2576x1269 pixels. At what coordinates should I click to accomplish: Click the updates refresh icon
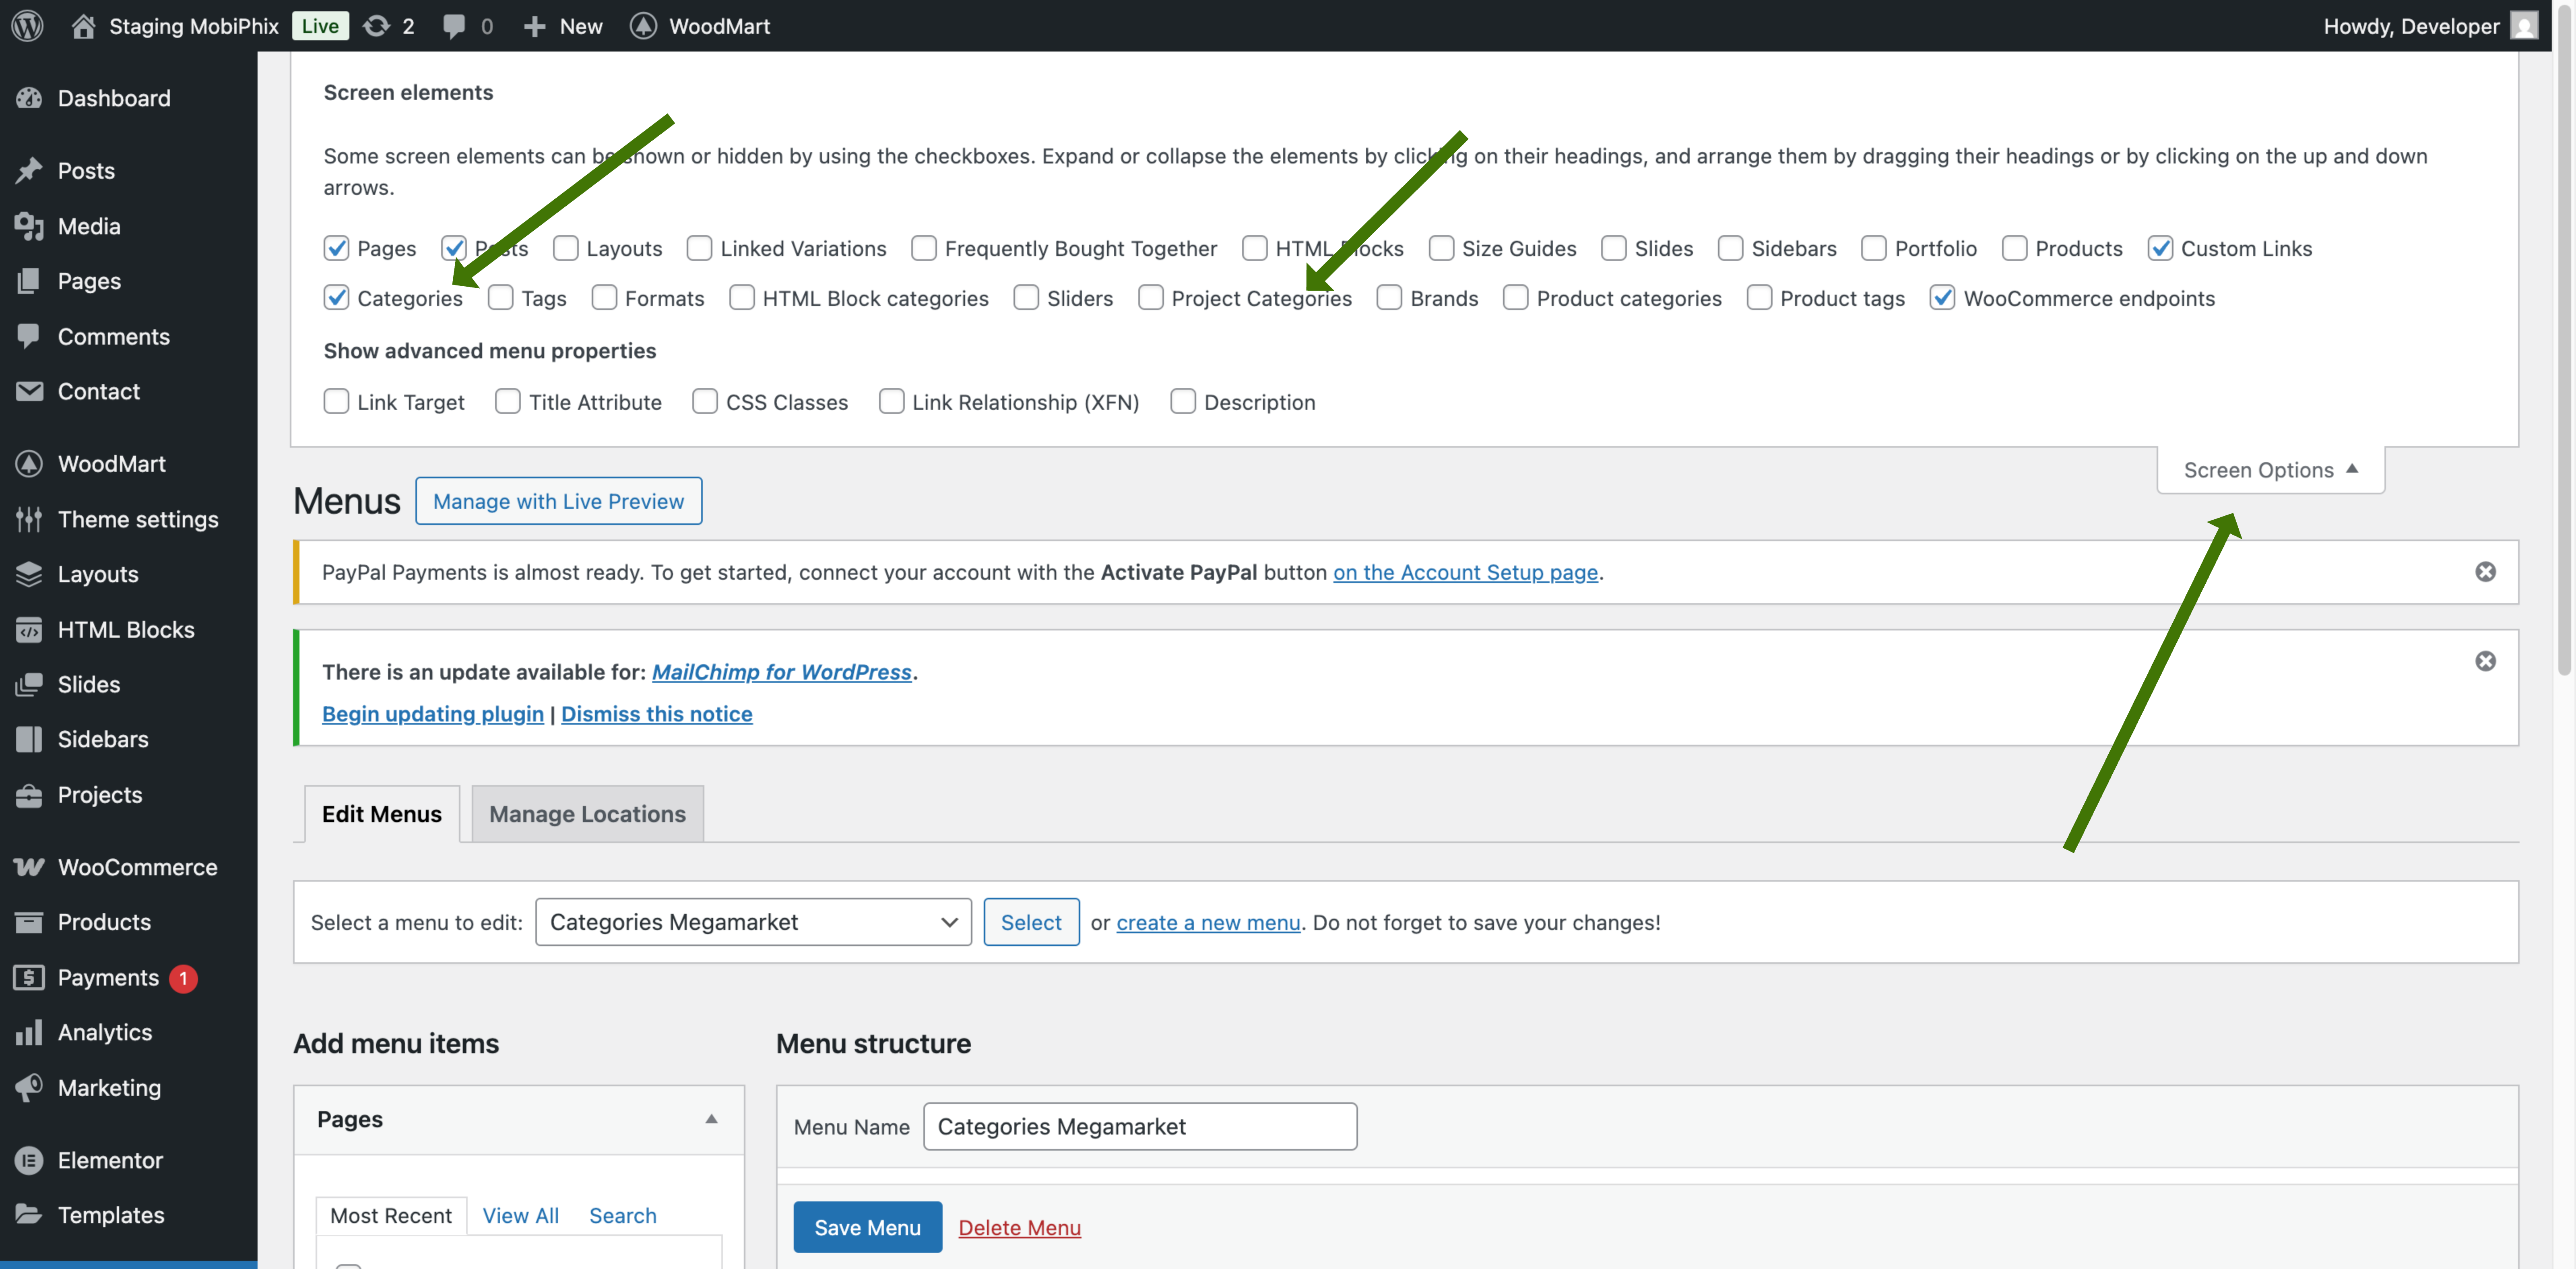point(376,26)
